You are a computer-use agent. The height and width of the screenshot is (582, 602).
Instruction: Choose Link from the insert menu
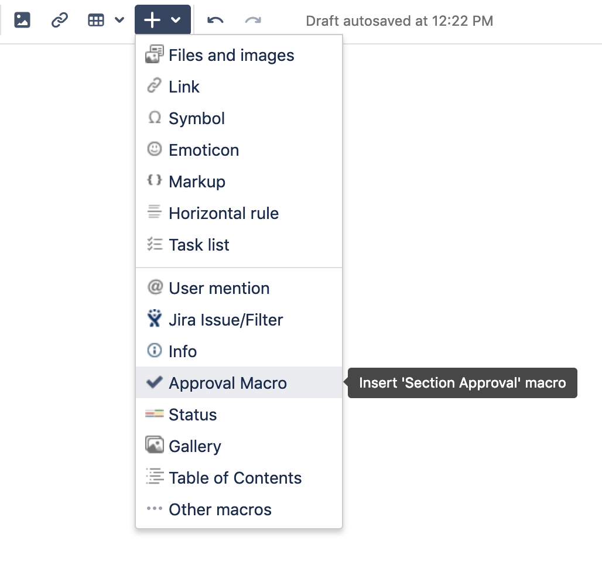tap(184, 87)
